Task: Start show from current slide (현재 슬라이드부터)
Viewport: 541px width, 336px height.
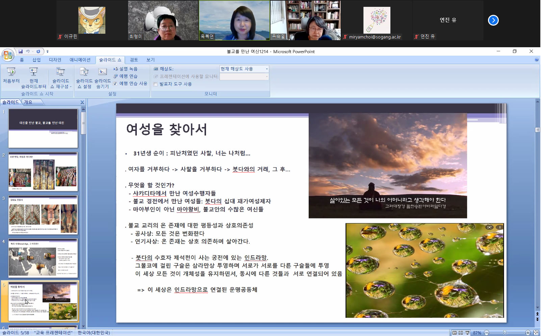Action: tap(33, 78)
